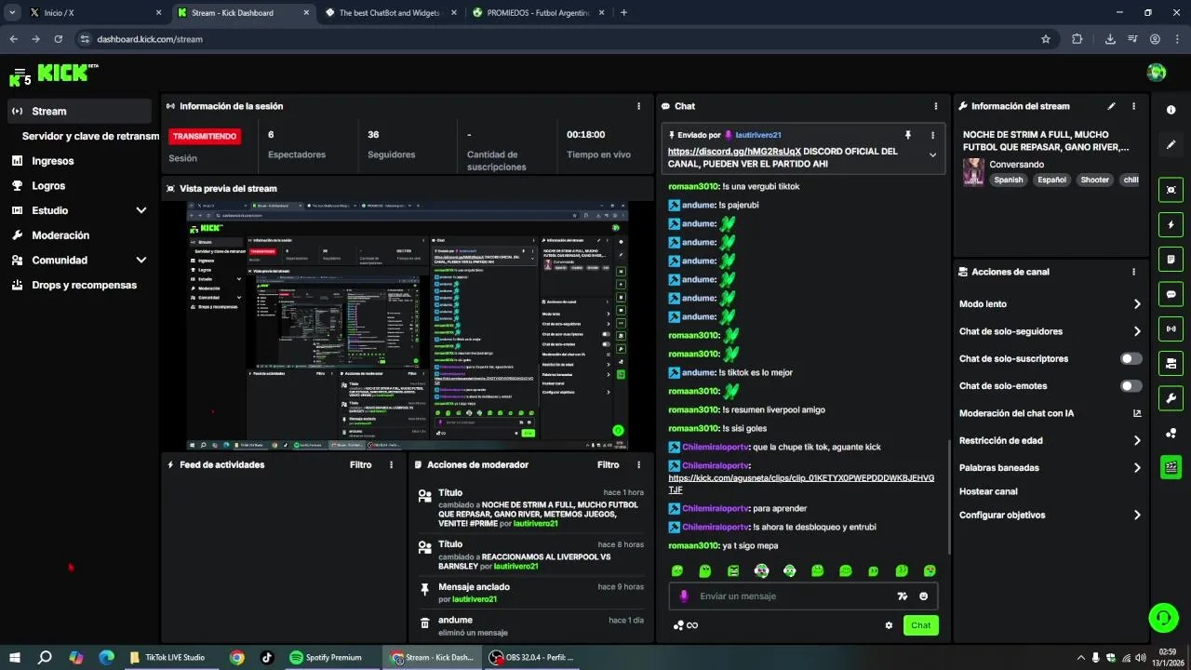Click the stream preview thumbnail
Screen dimensions: 1191x670
pos(408,326)
